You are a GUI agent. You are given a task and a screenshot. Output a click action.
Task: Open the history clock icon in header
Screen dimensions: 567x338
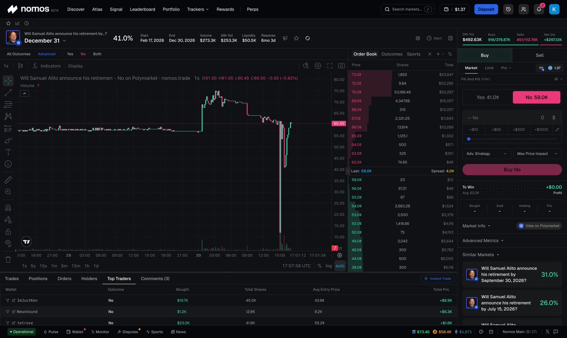pyautogui.click(x=508, y=9)
